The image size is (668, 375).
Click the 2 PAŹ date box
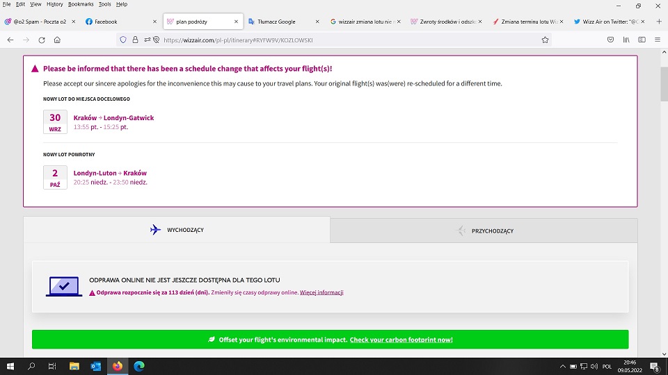55,177
